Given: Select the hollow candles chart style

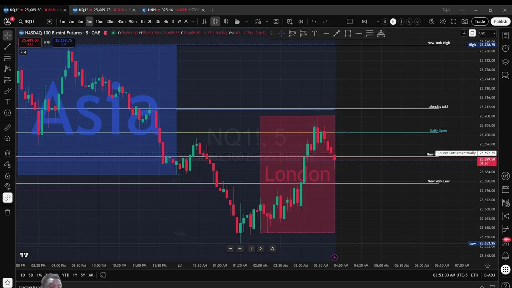Looking at the screenshot, I should coord(226,22).
